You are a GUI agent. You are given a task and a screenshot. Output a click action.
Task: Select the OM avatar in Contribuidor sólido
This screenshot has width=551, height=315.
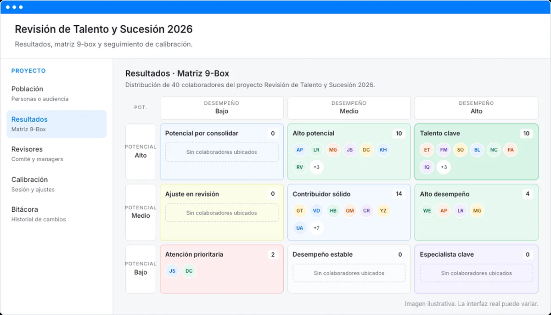click(349, 210)
